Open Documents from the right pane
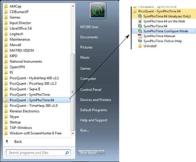This screenshot has width=196, height=162. coord(89,37)
